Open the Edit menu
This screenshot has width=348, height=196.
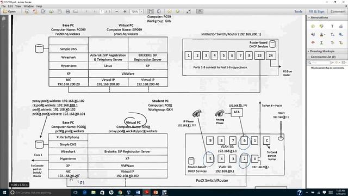click(10, 6)
